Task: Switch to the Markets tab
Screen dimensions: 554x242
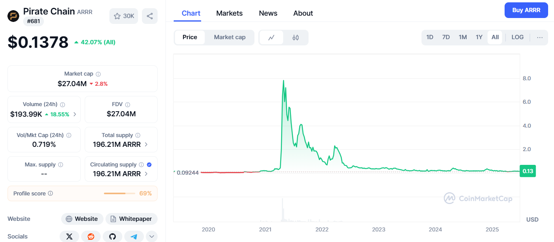Action: pyautogui.click(x=229, y=13)
